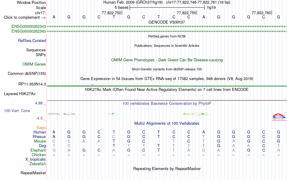Click '100 vertebrates Basewise Conservation by PhyloP' title
Image resolution: width=287 pixels, height=180 pixels.
click(x=167, y=103)
